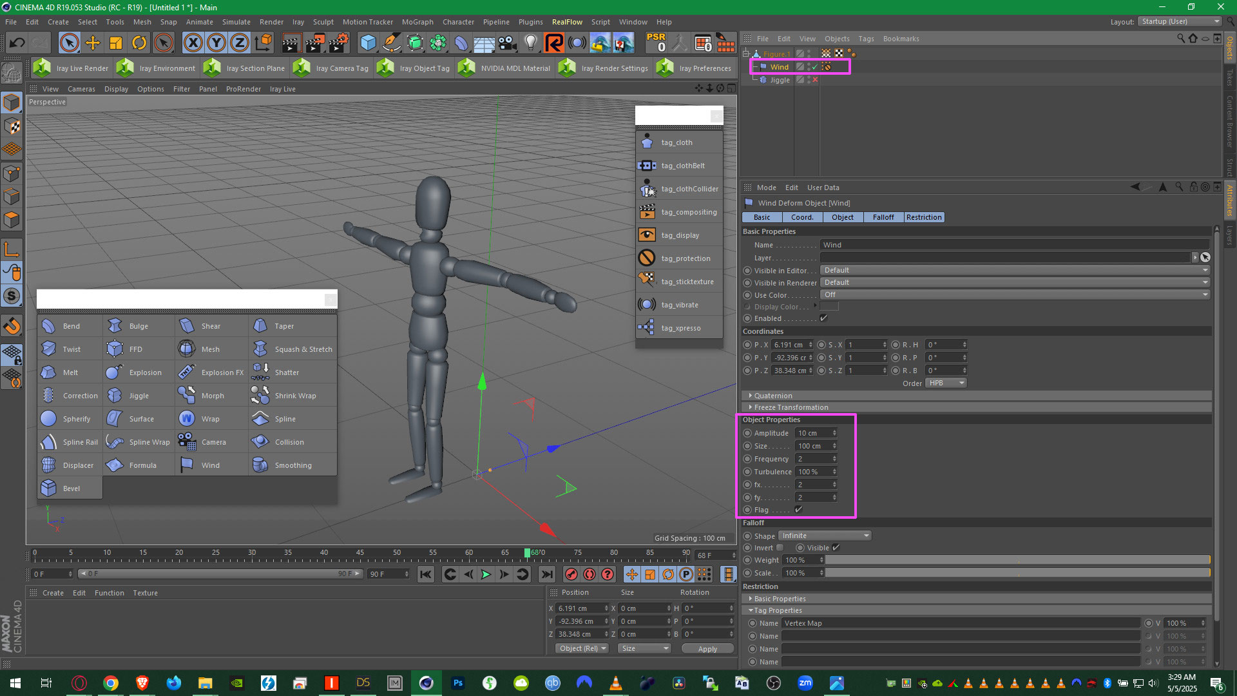1237x696 pixels.
Task: Click the PSR reset icon
Action: [x=657, y=43]
